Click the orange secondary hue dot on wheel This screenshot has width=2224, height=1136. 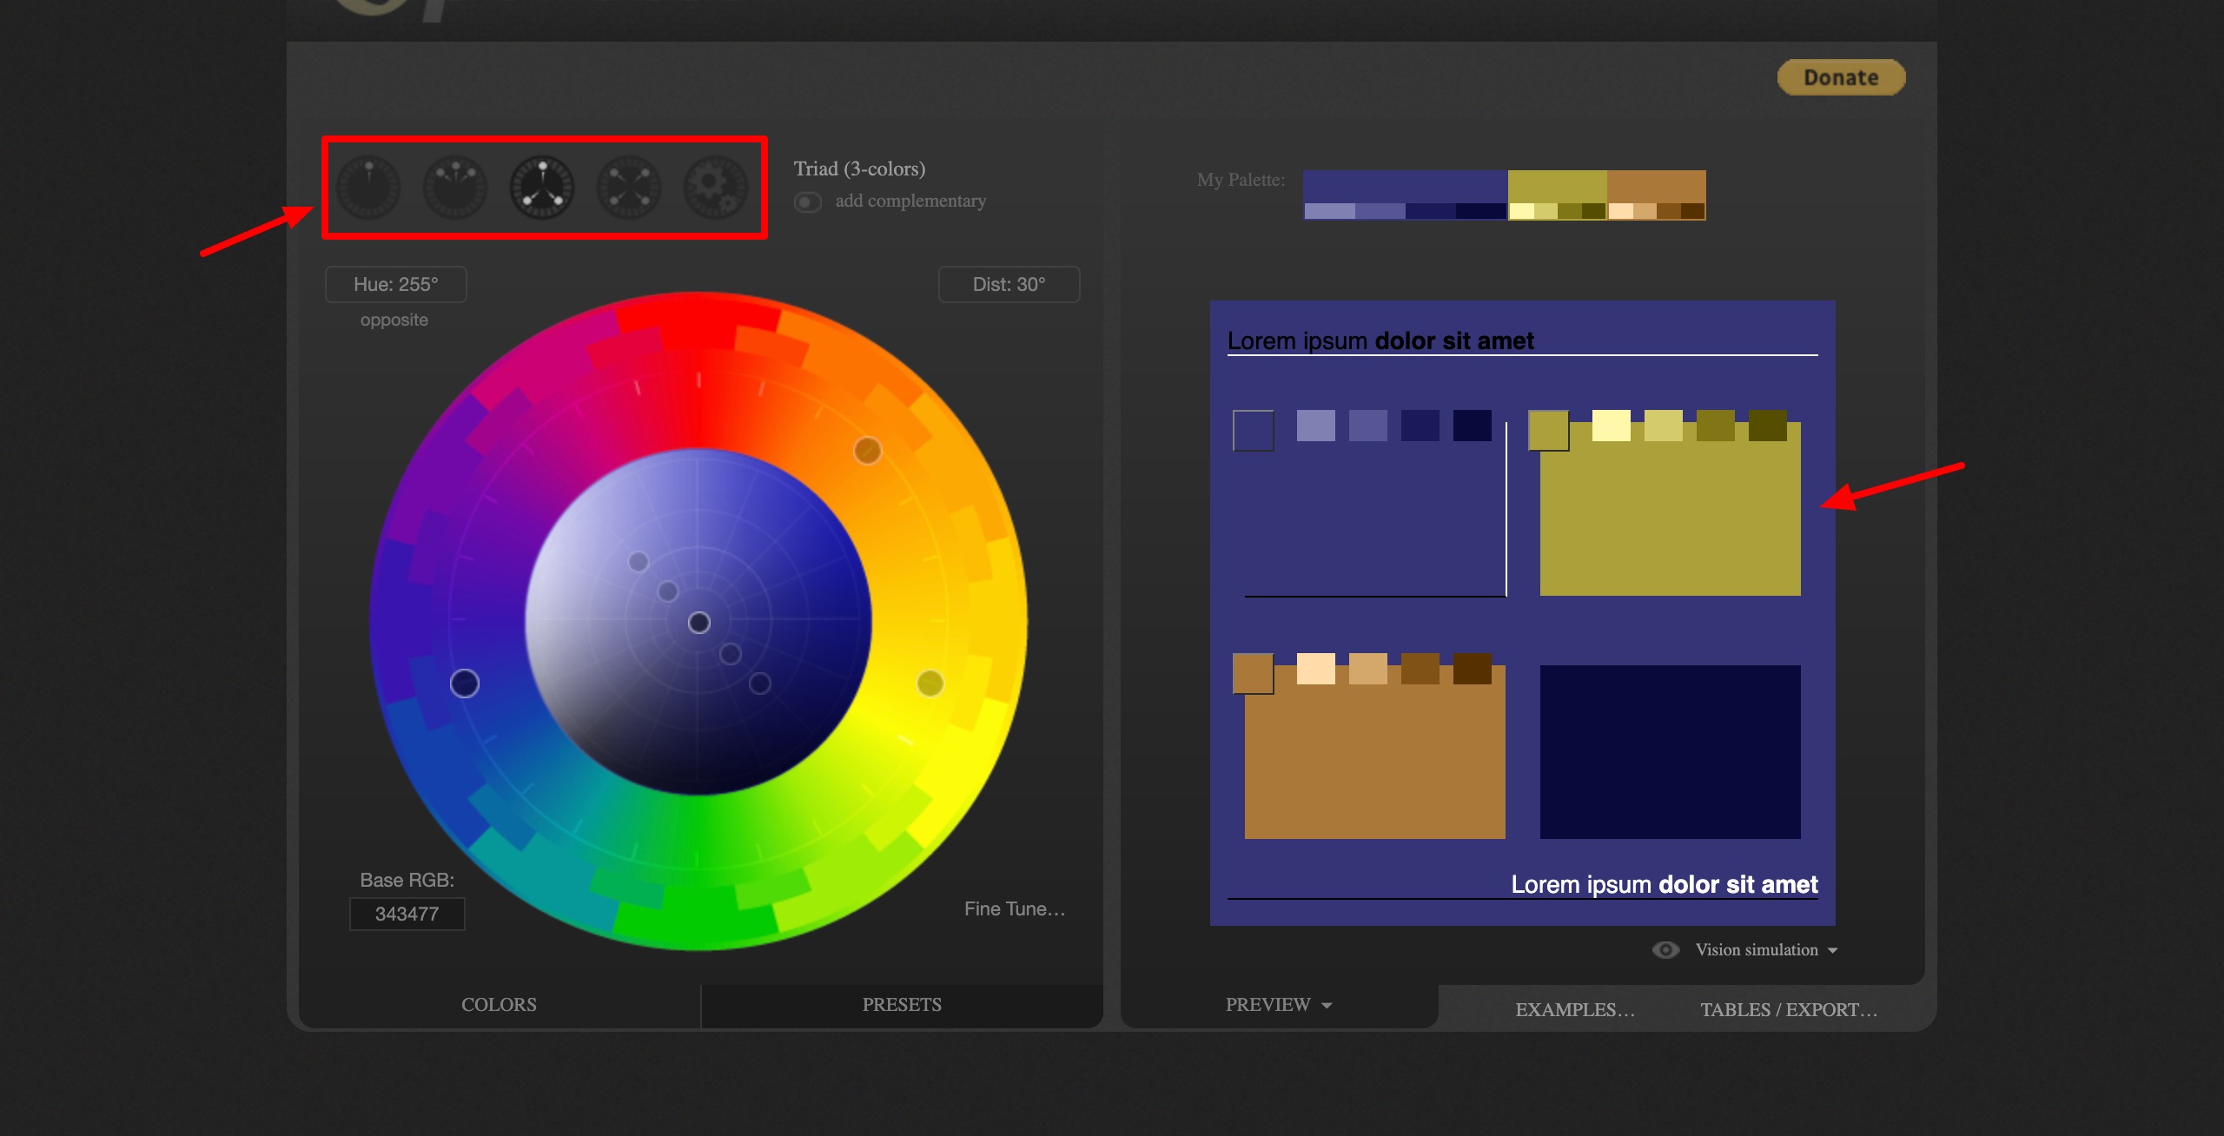click(867, 451)
